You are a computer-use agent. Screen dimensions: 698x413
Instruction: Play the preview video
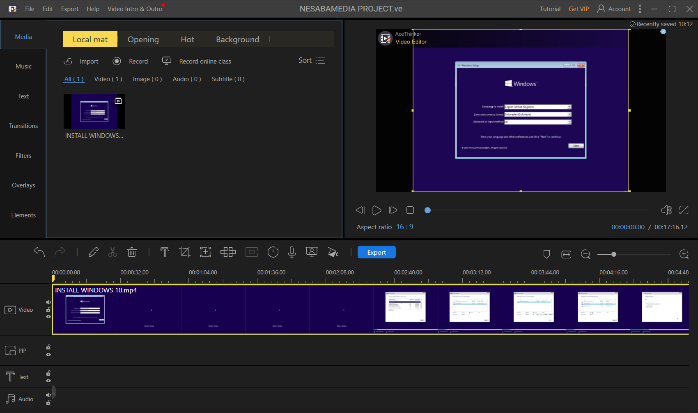[x=377, y=210]
